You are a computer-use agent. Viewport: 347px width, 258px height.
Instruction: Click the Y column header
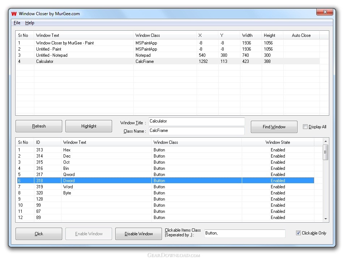click(x=229, y=35)
